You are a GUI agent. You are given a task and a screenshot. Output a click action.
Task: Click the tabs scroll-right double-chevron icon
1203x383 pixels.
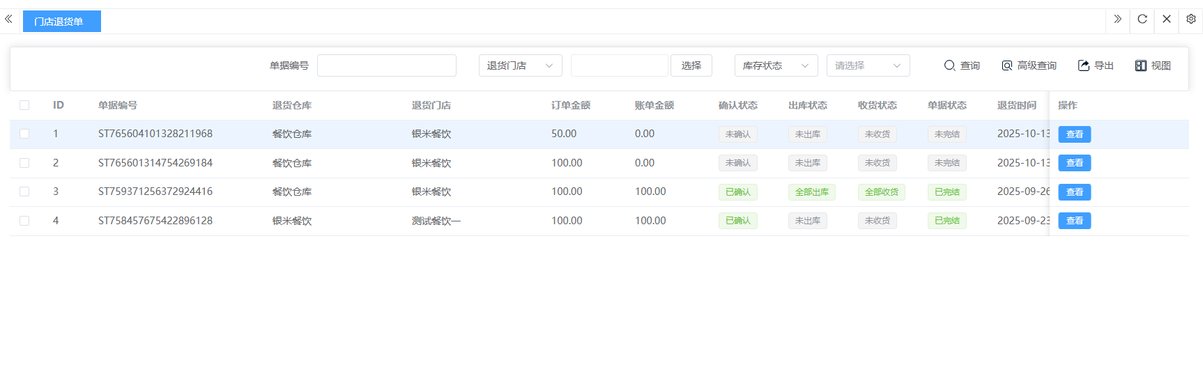(1117, 19)
